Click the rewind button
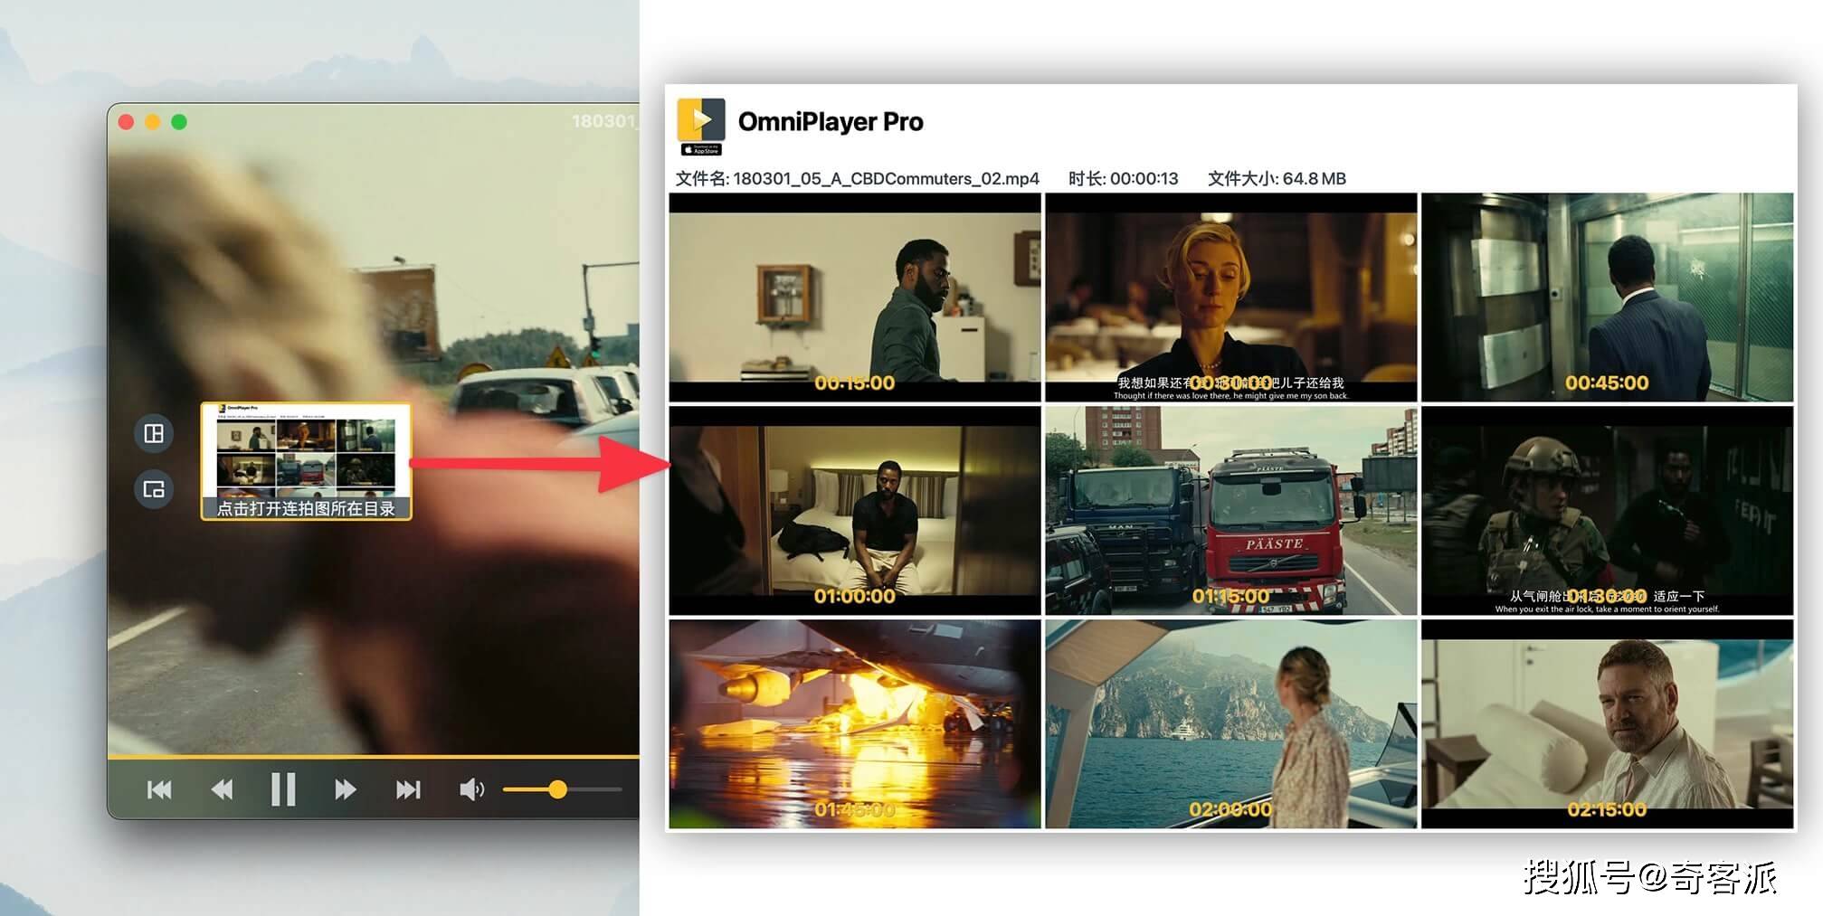The width and height of the screenshot is (1823, 916). (222, 789)
